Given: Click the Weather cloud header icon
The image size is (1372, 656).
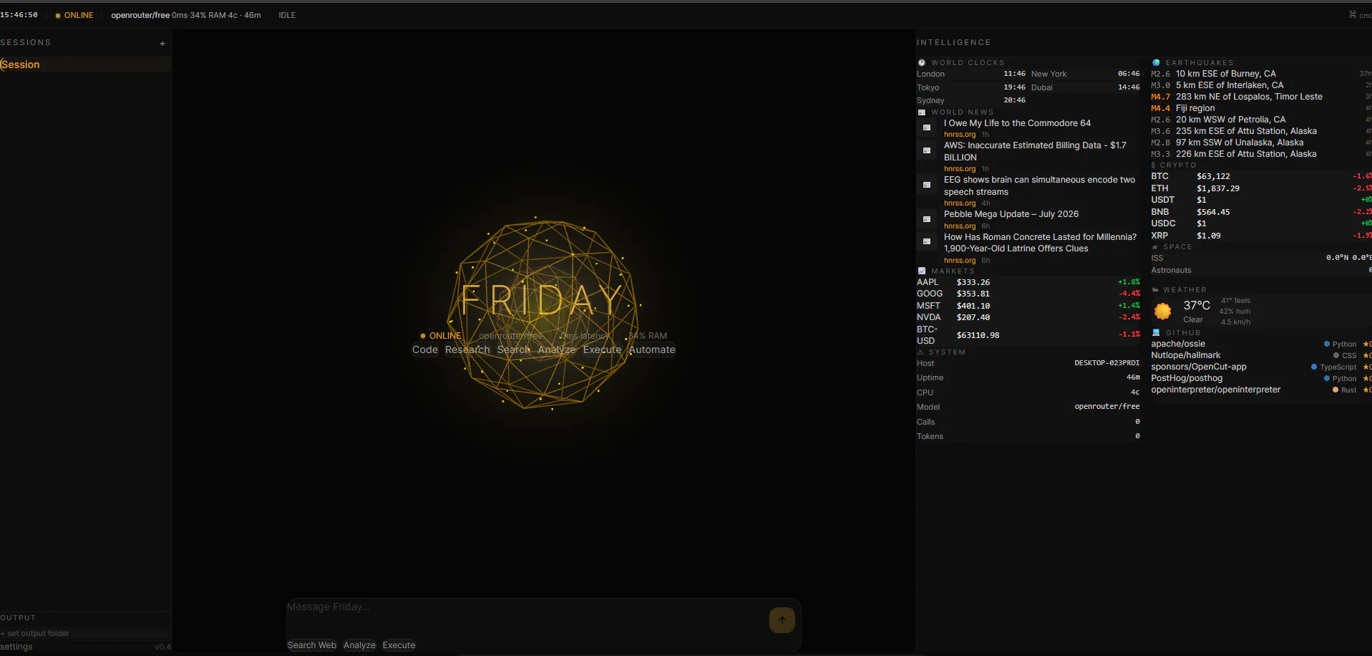Looking at the screenshot, I should [1155, 290].
